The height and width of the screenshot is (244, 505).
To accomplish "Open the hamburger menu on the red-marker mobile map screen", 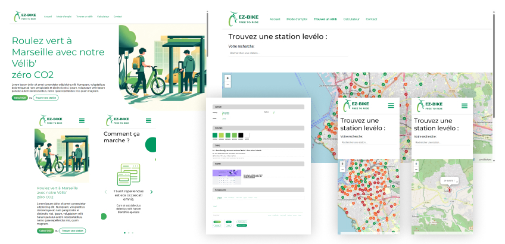I will tap(391, 105).
